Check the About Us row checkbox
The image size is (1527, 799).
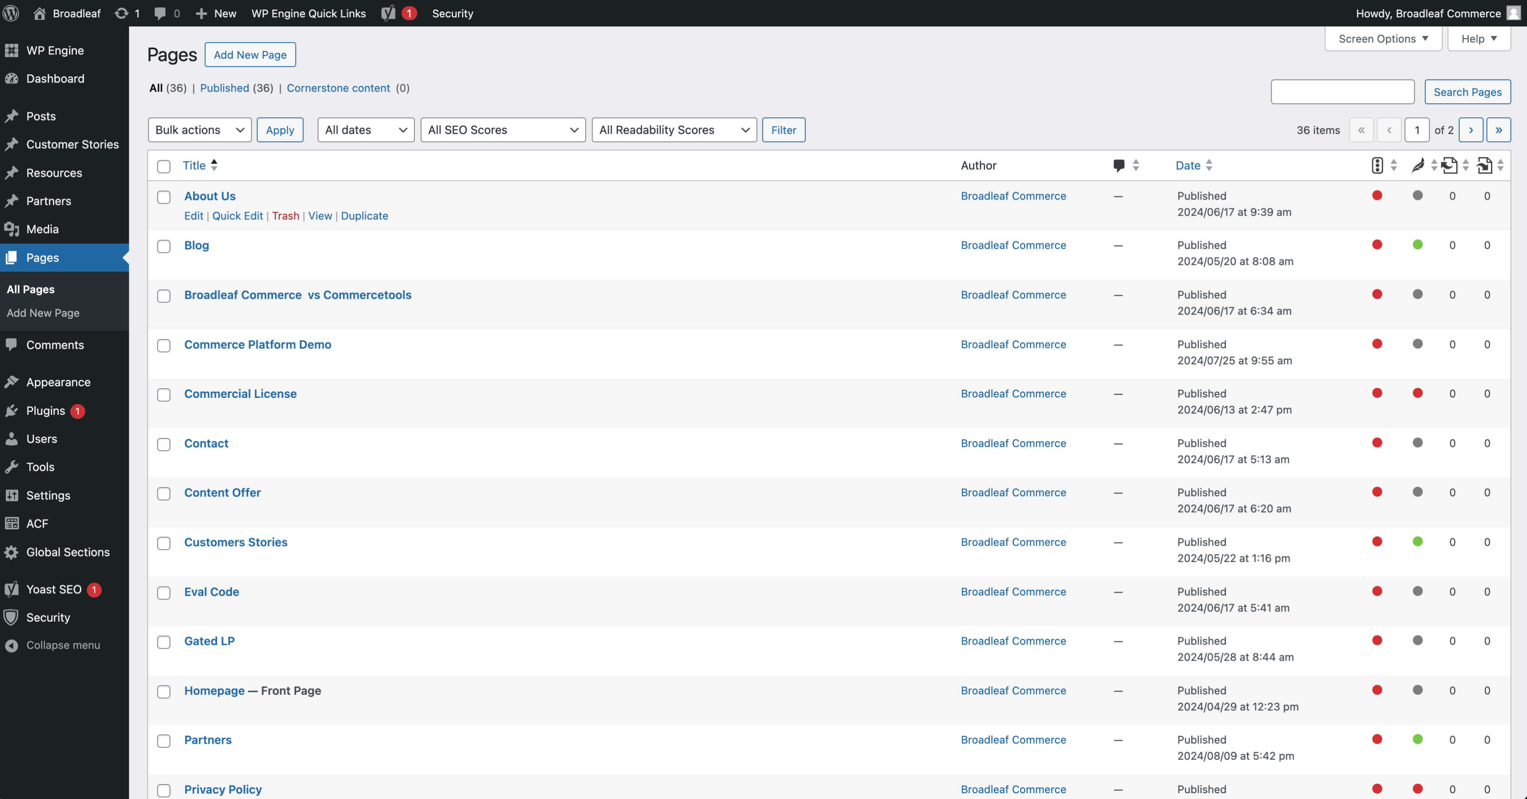(x=164, y=197)
